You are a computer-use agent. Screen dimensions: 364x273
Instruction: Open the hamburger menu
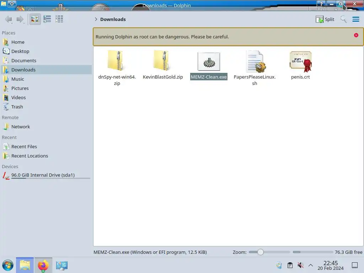[x=355, y=19]
